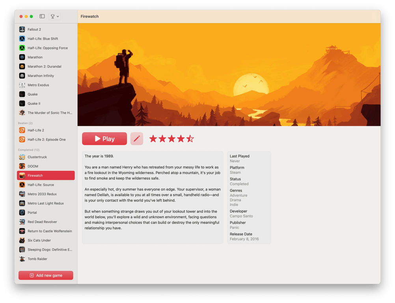Click the Marathon 2: Durandal icon
The image size is (395, 303).
22,66
